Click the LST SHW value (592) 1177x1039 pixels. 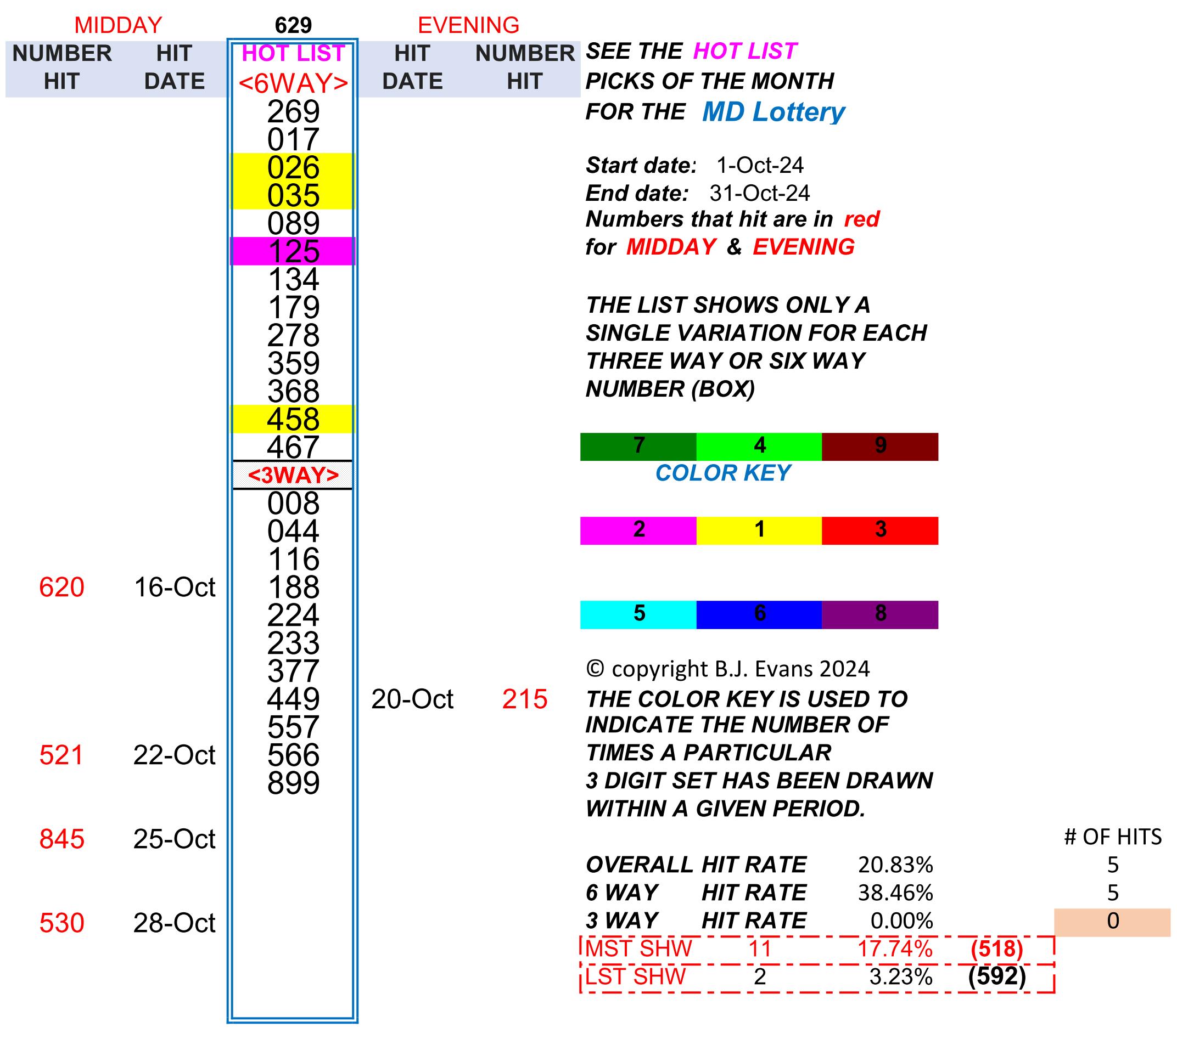click(x=997, y=977)
